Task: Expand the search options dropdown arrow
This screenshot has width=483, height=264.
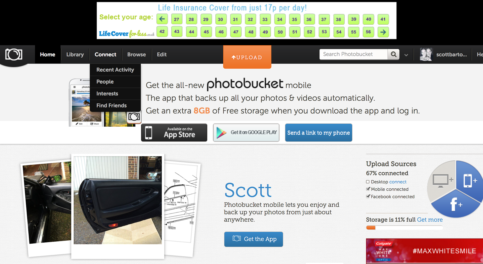Action: coord(406,55)
